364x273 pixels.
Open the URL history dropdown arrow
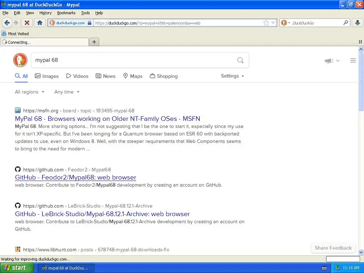pos(273,23)
